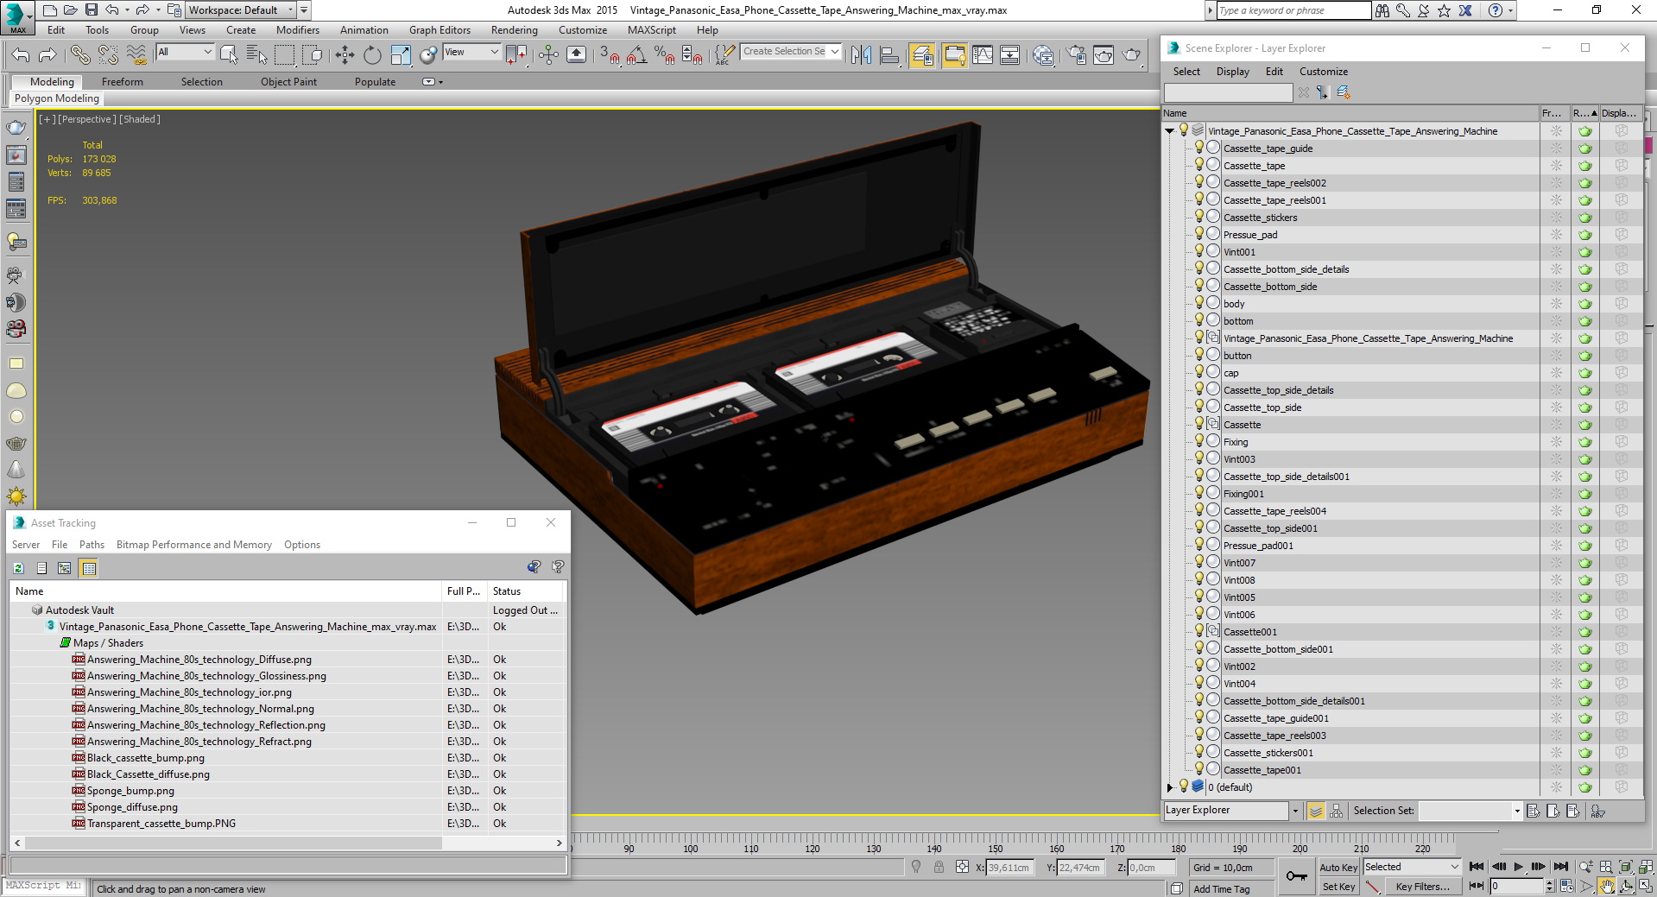Toggle the 0 (default) layer visibility bulb

[x=1184, y=786]
